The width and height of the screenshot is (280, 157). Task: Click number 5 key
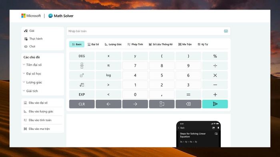[162, 75]
